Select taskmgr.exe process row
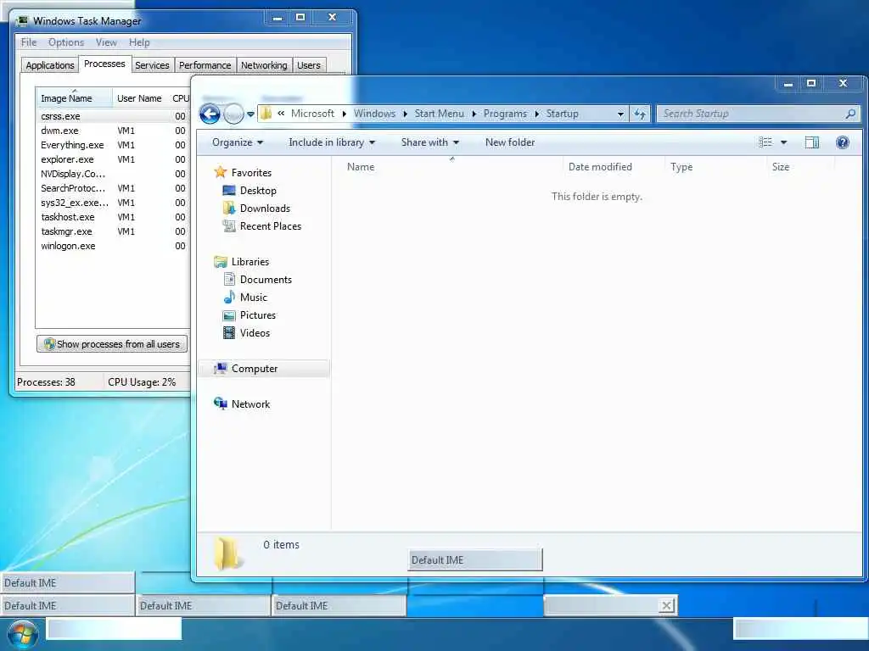The image size is (869, 651). (113, 231)
